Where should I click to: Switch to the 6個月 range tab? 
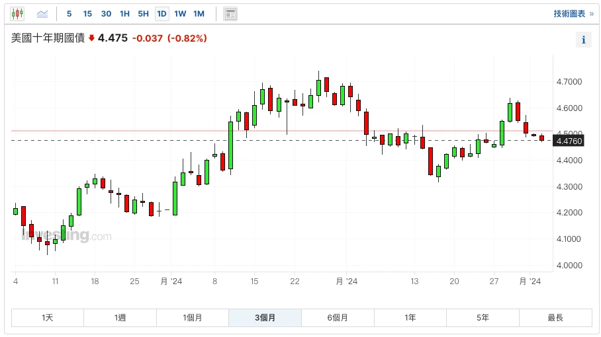tap(338, 318)
